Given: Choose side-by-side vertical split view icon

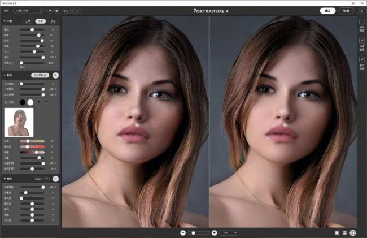Looking at the screenshot, I should coord(353,233).
